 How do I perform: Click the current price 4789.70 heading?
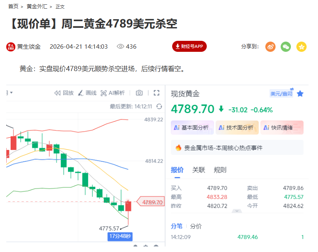(193, 109)
